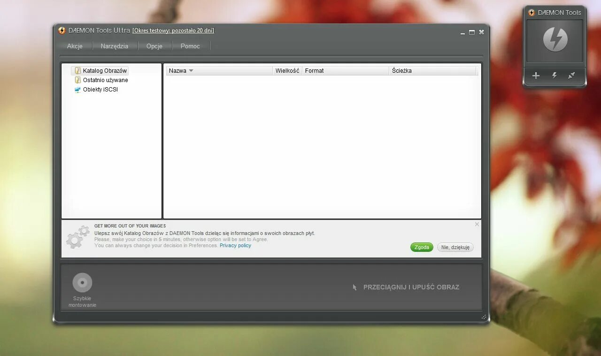Select the Obiekty iSCSI monitor icon
The height and width of the screenshot is (356, 601).
click(x=77, y=90)
